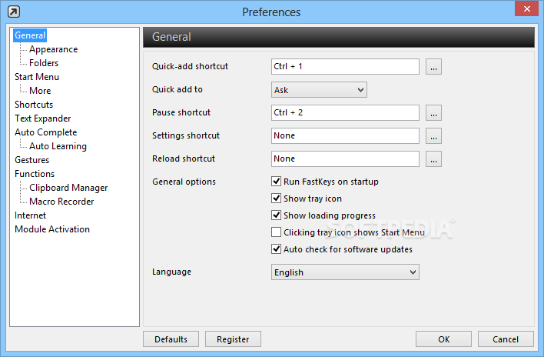The height and width of the screenshot is (357, 544).
Task: Open Text Expander preferences
Action: point(43,118)
